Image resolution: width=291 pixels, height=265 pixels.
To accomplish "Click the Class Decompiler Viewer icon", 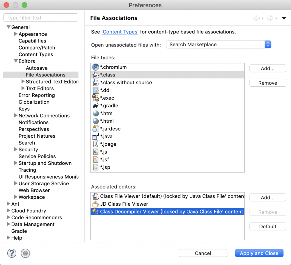I will (x=95, y=212).
